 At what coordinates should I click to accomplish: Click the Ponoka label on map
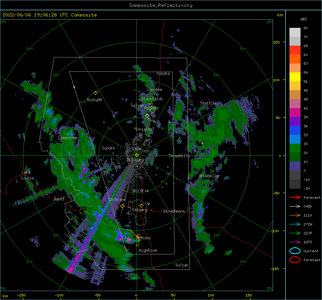(163, 73)
